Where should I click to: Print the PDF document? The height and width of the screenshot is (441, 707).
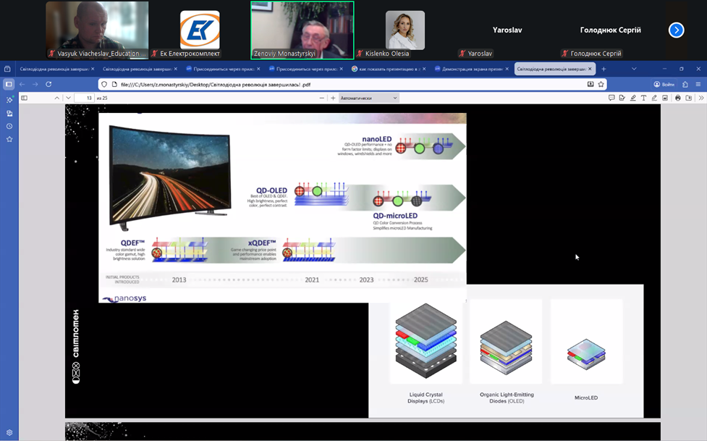(677, 98)
